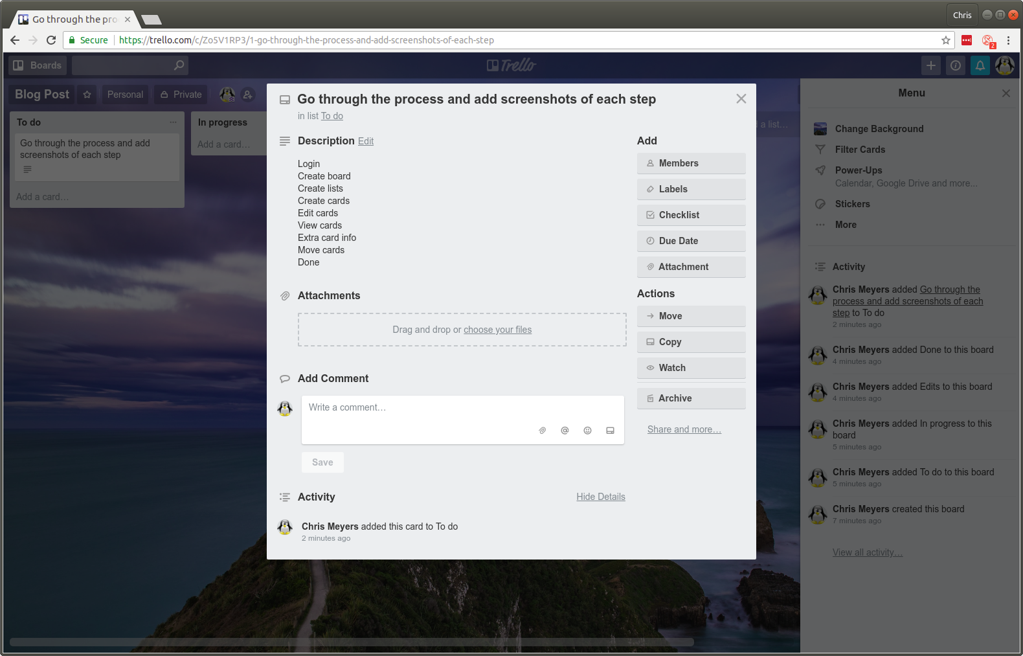Open the user avatar menu in Trello header
Screen dimensions: 1023x656
[x=1005, y=65]
